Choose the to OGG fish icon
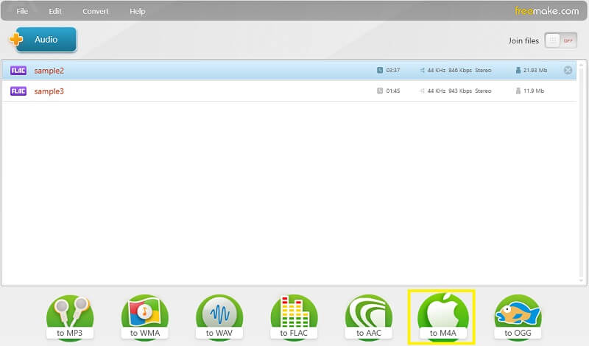The width and height of the screenshot is (589, 346). [x=518, y=318]
